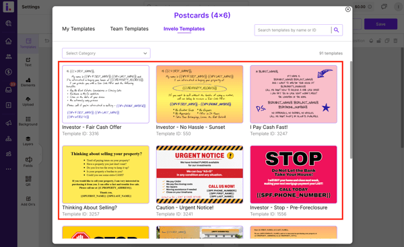Switch to My Templates tab
404x247 pixels.
pyautogui.click(x=79, y=29)
